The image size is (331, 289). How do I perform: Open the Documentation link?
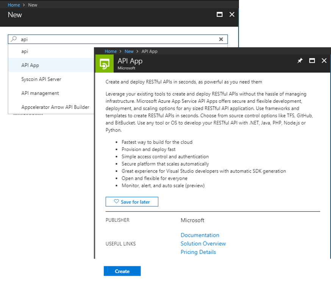pos(200,235)
